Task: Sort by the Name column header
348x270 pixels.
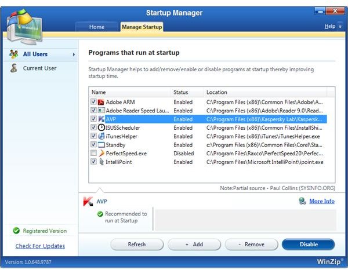Action: tap(130, 92)
